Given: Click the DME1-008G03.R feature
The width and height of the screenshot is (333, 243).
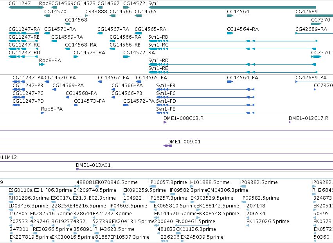Looking at the screenshot, I should [184, 118].
